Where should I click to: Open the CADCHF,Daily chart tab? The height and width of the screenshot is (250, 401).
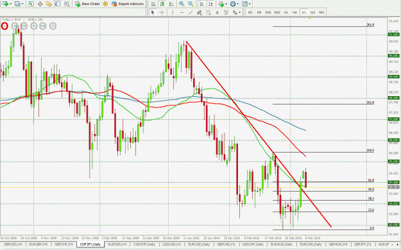point(145,245)
